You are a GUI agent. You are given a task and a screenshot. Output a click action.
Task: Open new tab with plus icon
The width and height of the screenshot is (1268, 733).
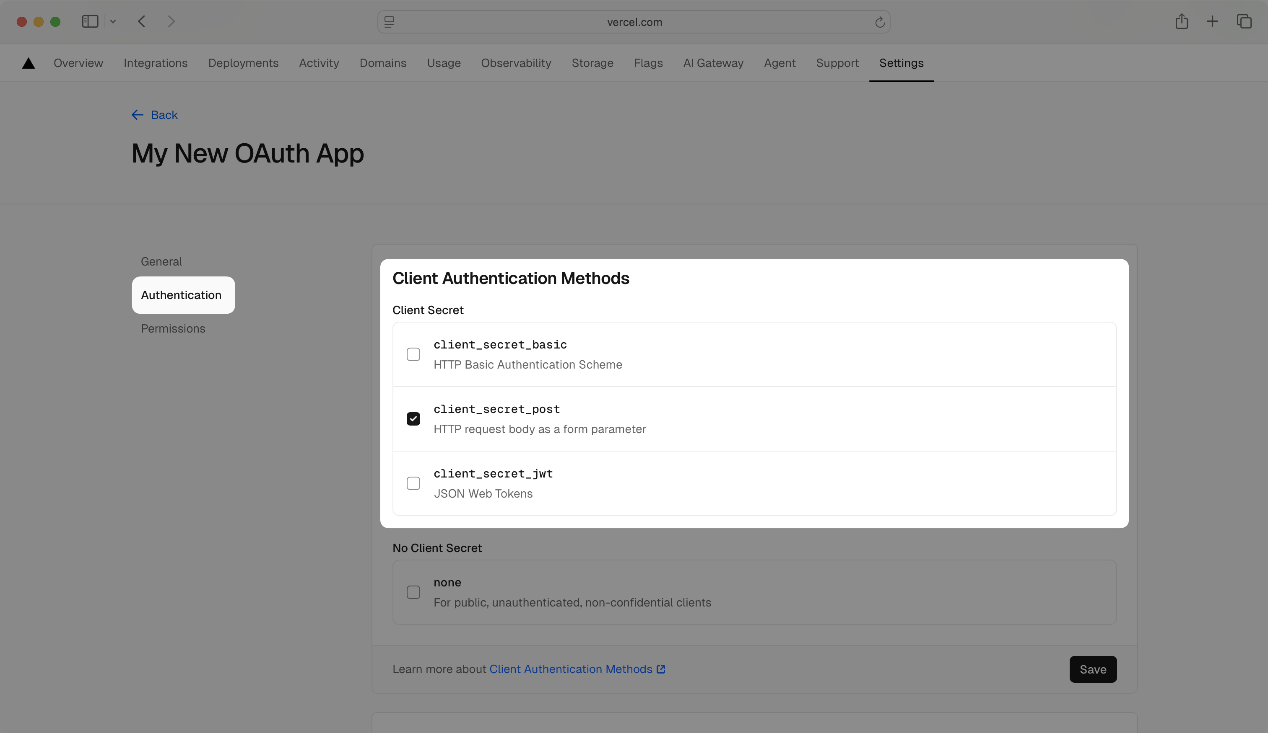(1212, 22)
